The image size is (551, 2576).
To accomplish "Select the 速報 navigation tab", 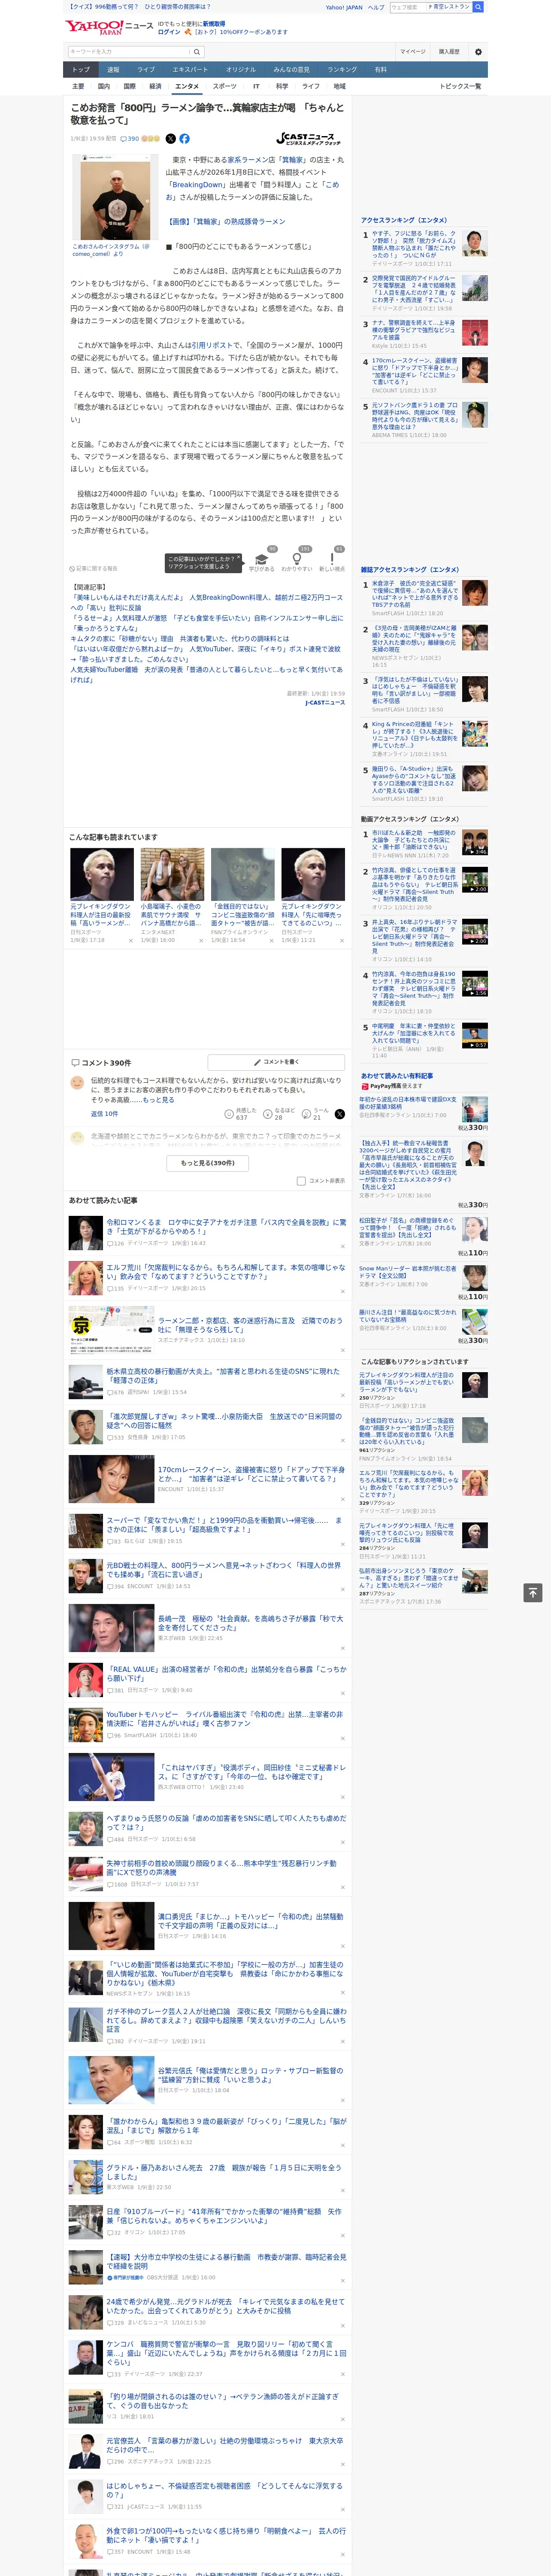I will [113, 70].
